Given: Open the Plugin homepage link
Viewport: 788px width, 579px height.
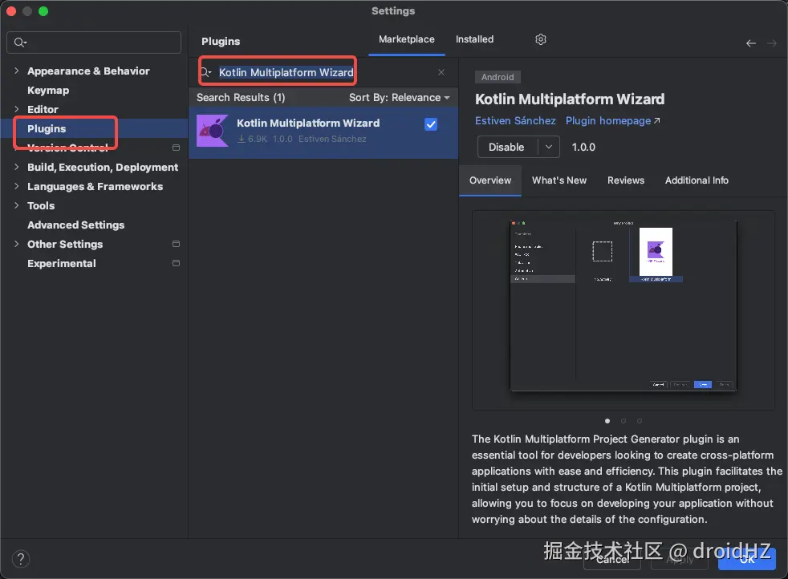Looking at the screenshot, I should [612, 120].
